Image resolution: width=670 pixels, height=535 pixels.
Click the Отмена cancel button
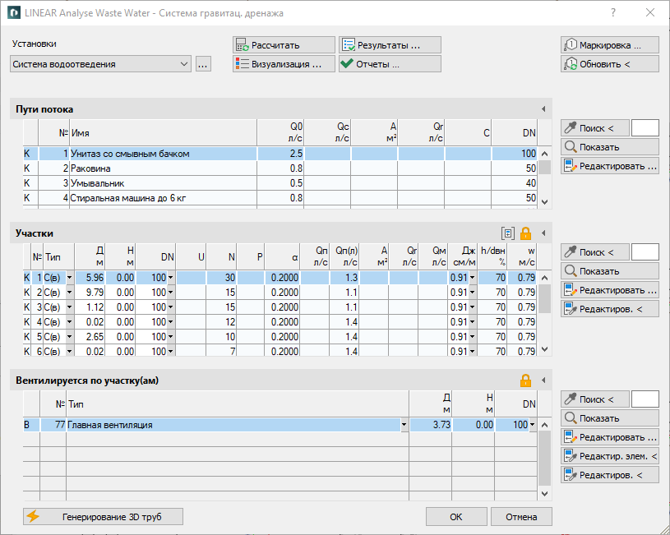[x=521, y=517]
